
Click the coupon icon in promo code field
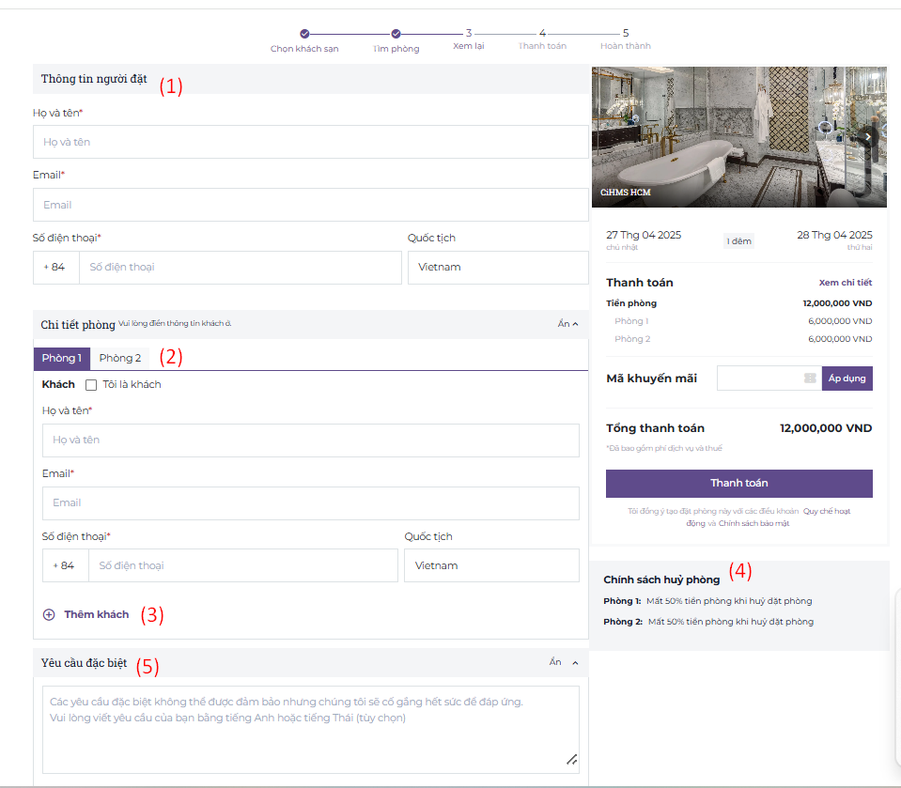[x=810, y=378]
